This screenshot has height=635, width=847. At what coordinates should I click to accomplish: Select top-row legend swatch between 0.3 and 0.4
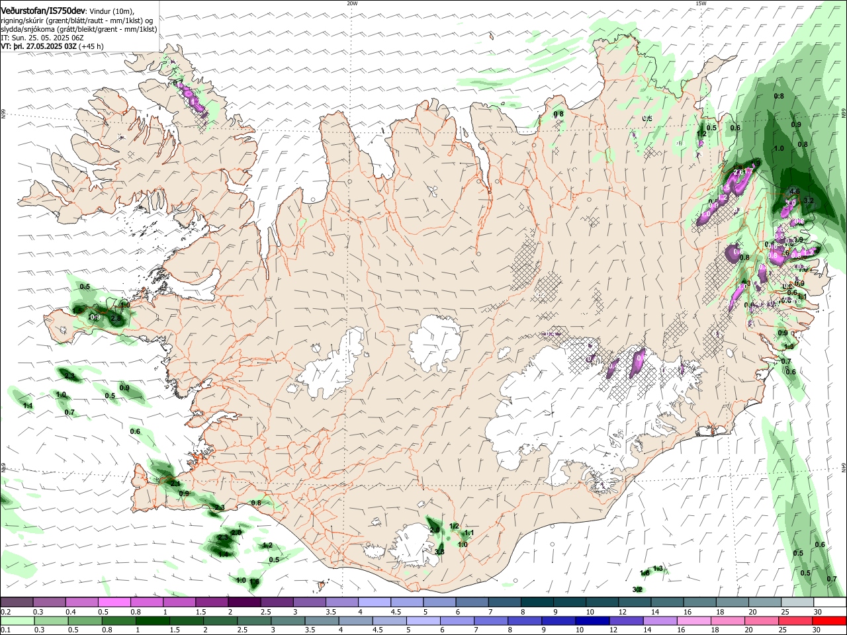[x=50, y=603]
